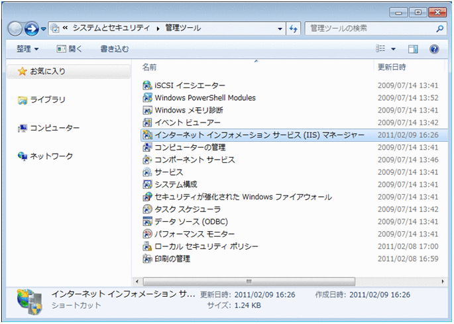Click the 開く toolbar button

[x=70, y=49]
